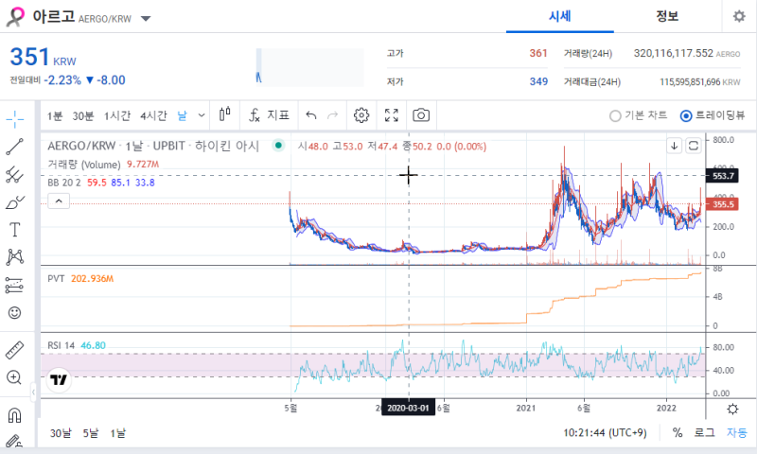Click the 아르고 coin name title
This screenshot has width=757, height=454.
[x=54, y=16]
